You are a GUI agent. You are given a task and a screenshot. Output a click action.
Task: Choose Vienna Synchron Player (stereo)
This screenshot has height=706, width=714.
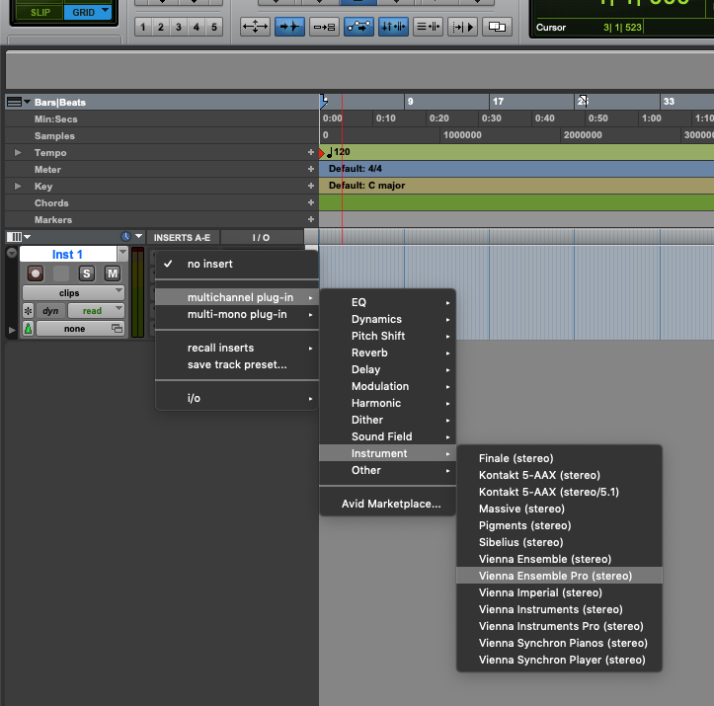coord(559,660)
